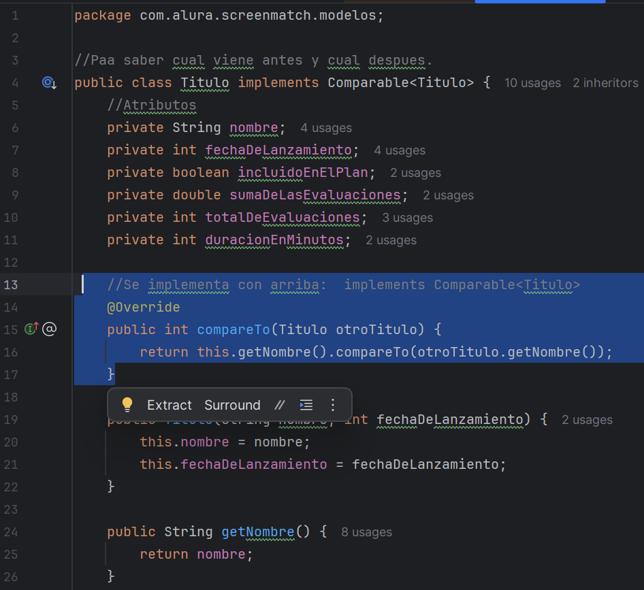Click the @ annotation gutter icon on line 15
Viewport: 644px width, 590px height.
pos(49,329)
